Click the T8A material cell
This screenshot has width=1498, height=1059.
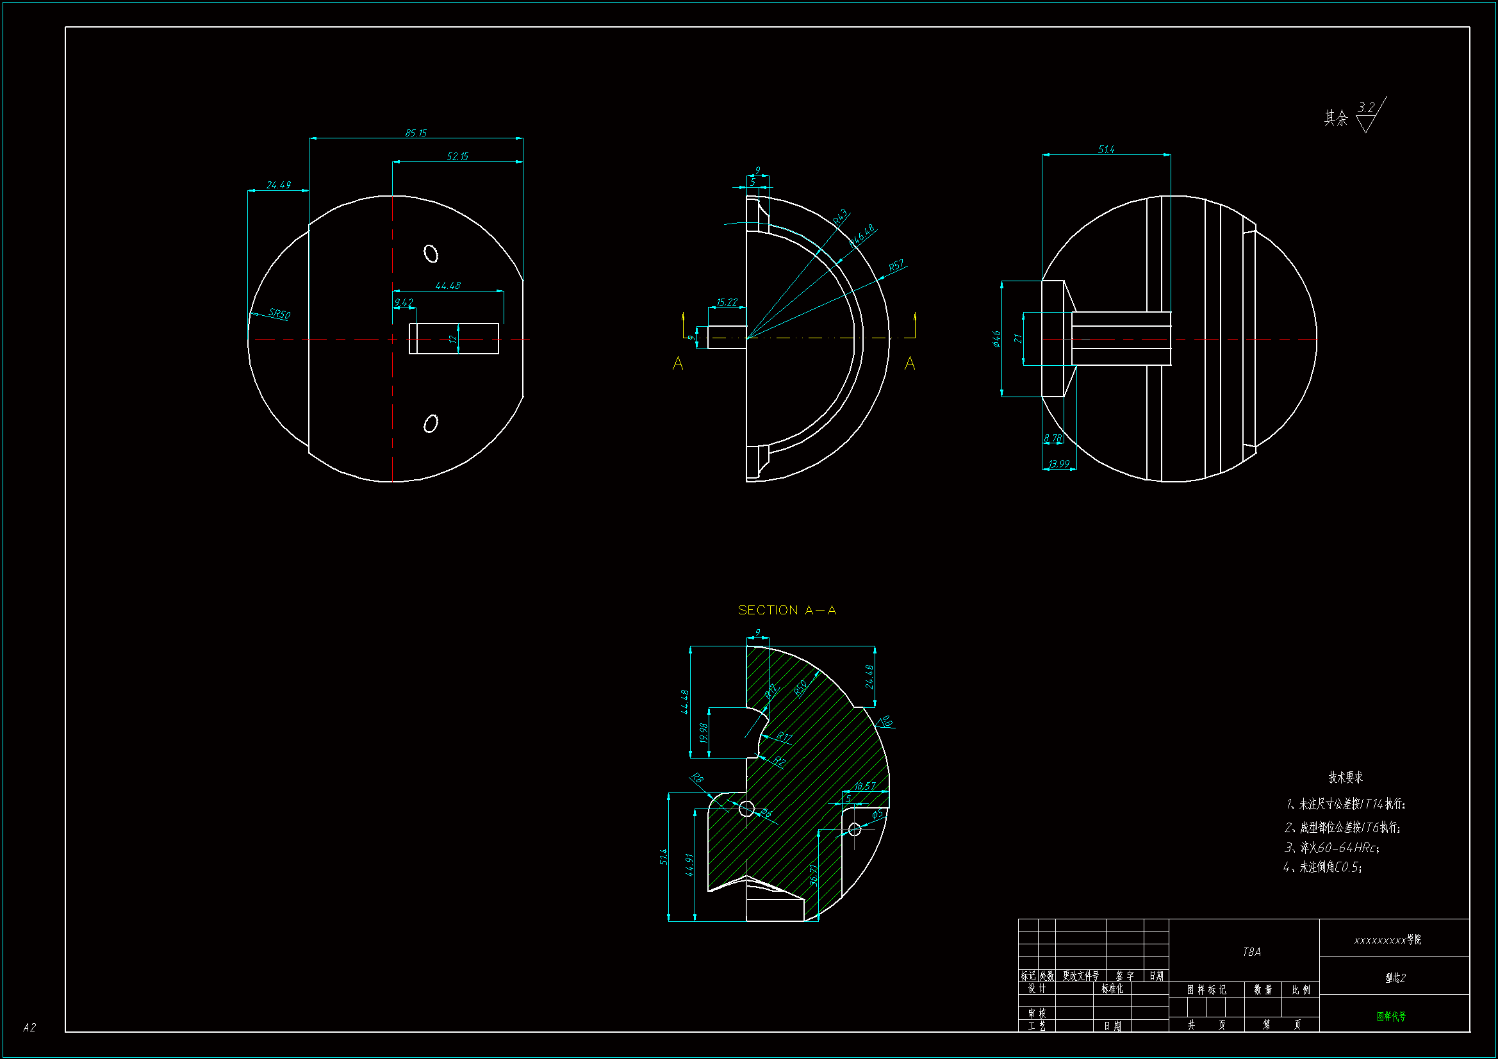(1251, 952)
